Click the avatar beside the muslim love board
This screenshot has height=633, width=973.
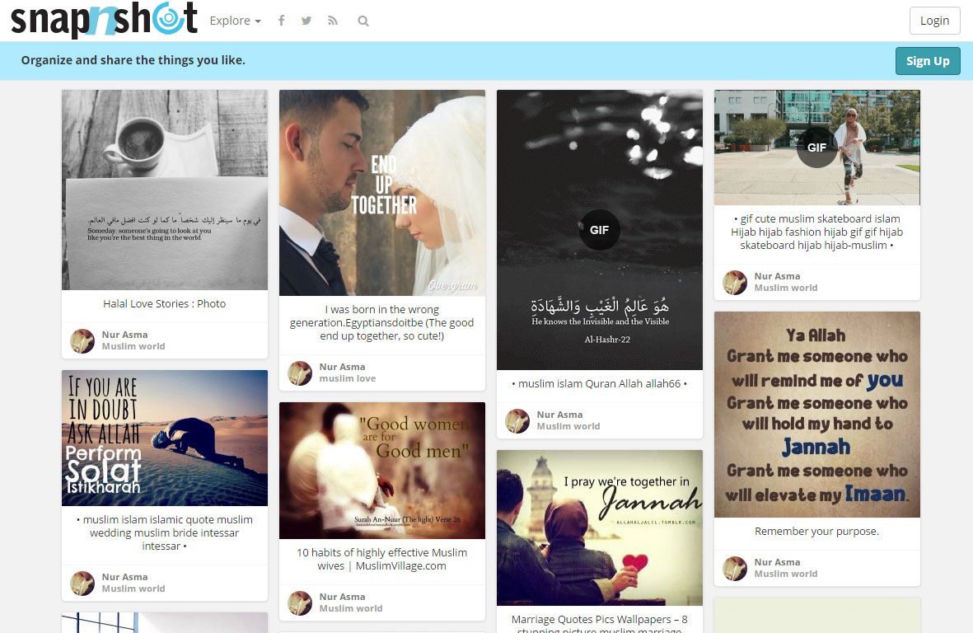pyautogui.click(x=300, y=372)
